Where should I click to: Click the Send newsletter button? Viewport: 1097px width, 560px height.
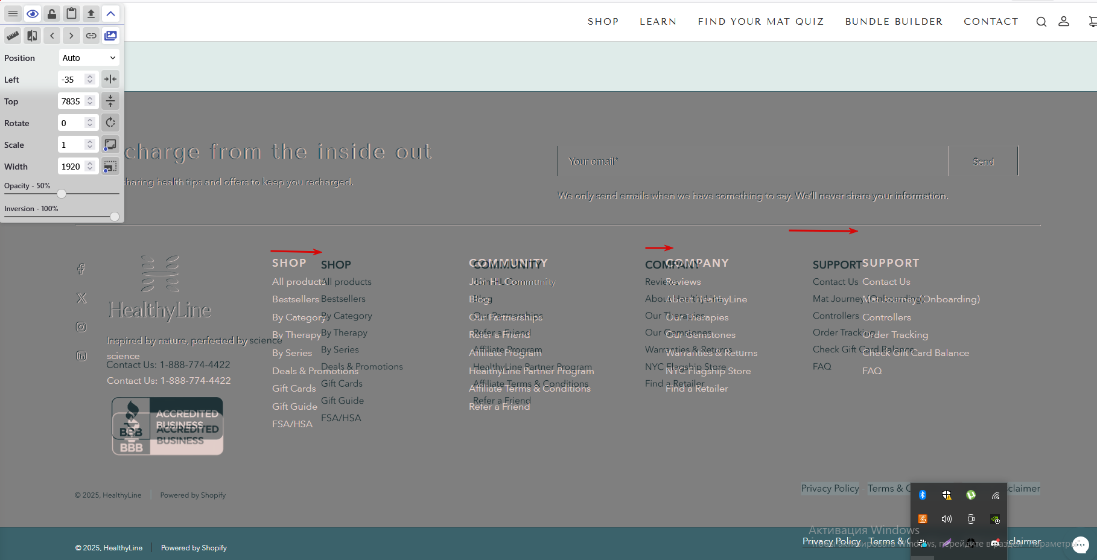984,161
